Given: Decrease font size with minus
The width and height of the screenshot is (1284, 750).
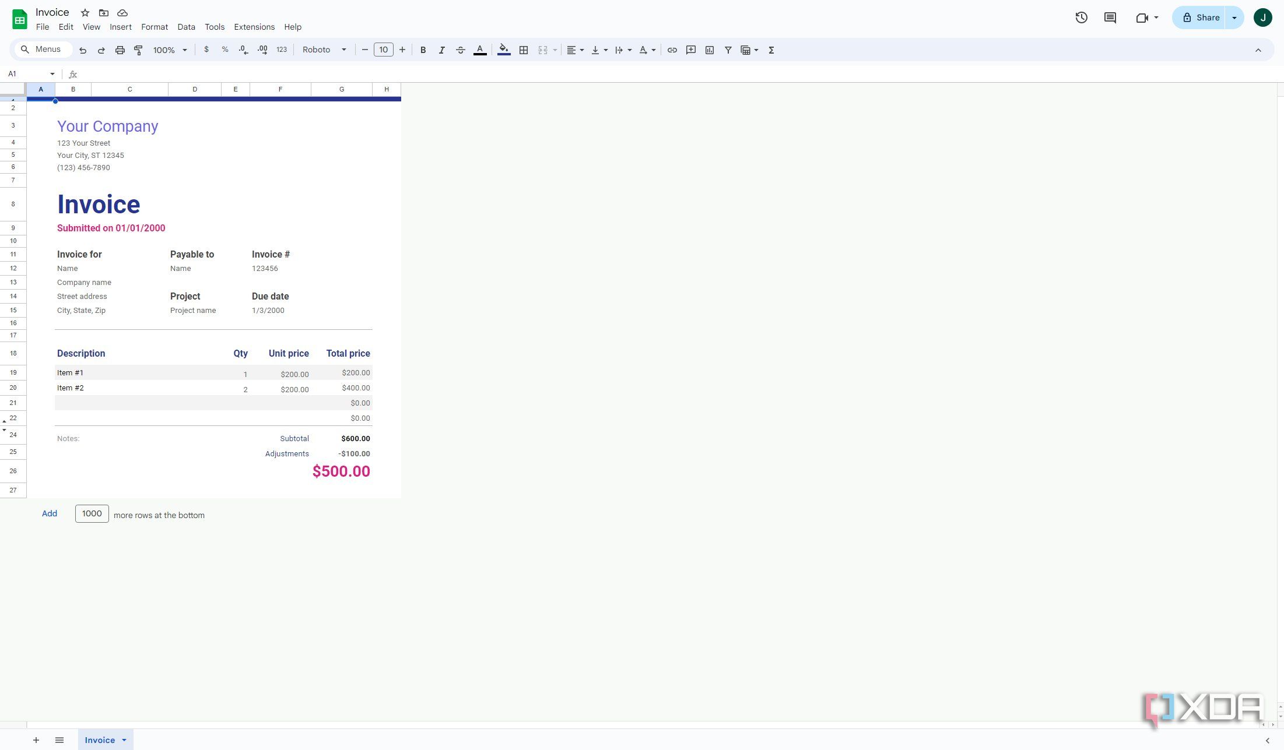Looking at the screenshot, I should (x=365, y=50).
